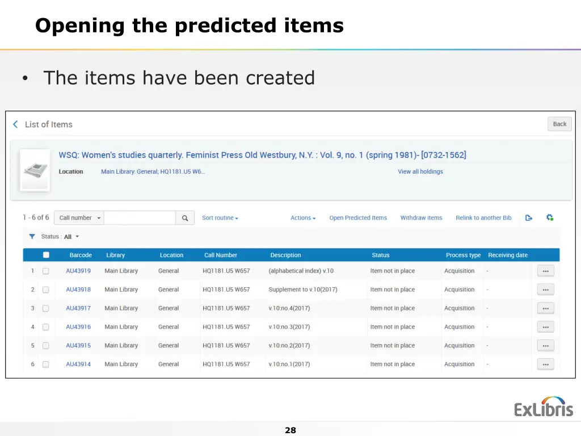
Task: Open barcode link AU43918
Action: click(x=78, y=290)
